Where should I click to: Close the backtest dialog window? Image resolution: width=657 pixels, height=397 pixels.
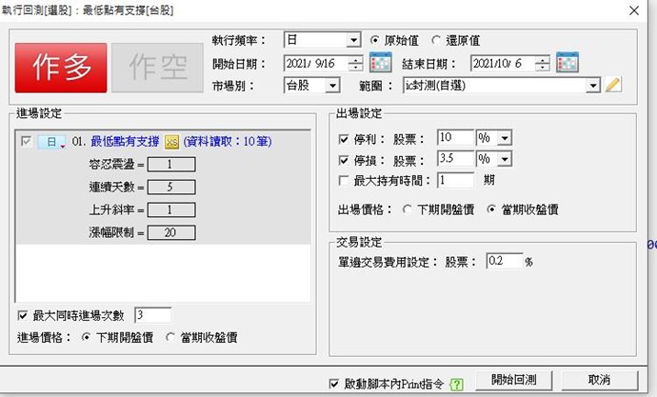(x=634, y=10)
